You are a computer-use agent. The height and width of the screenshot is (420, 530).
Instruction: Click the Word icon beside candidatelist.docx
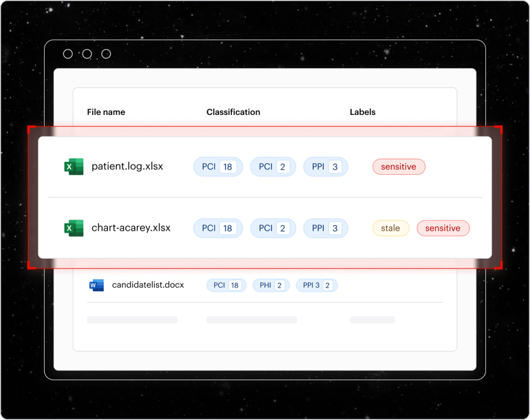pos(96,285)
